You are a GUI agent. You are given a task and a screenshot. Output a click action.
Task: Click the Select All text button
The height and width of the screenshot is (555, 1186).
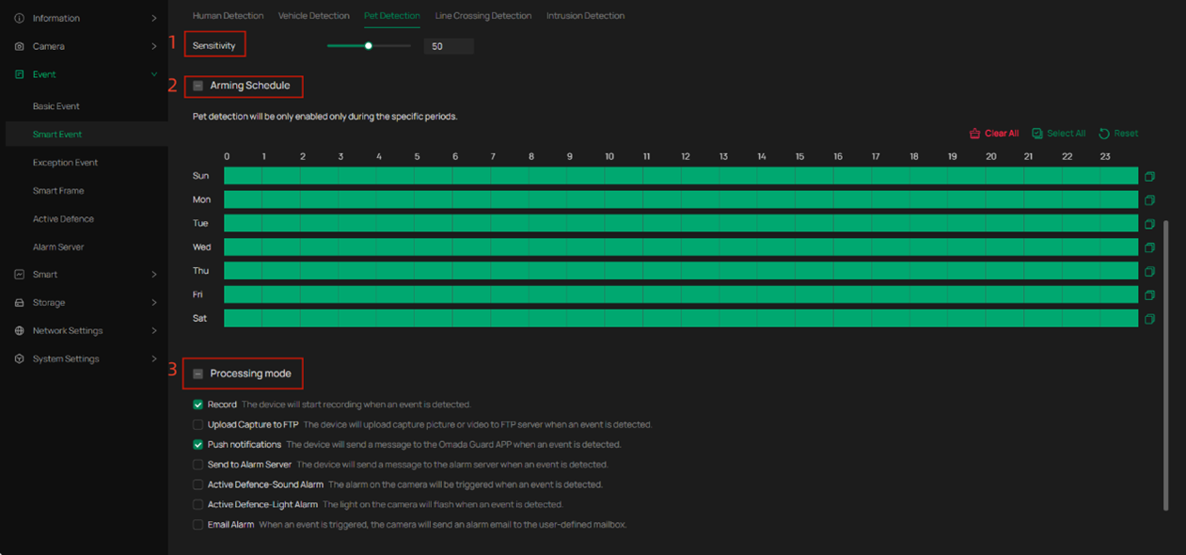(x=1066, y=134)
